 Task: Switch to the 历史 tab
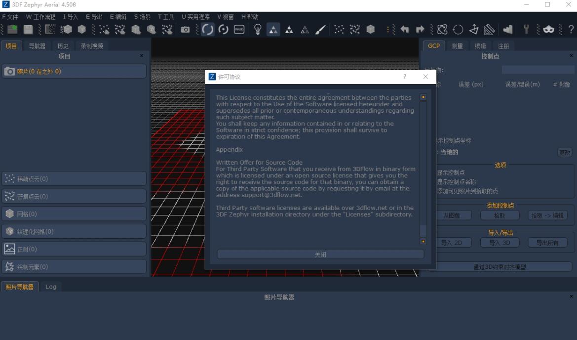coord(63,46)
